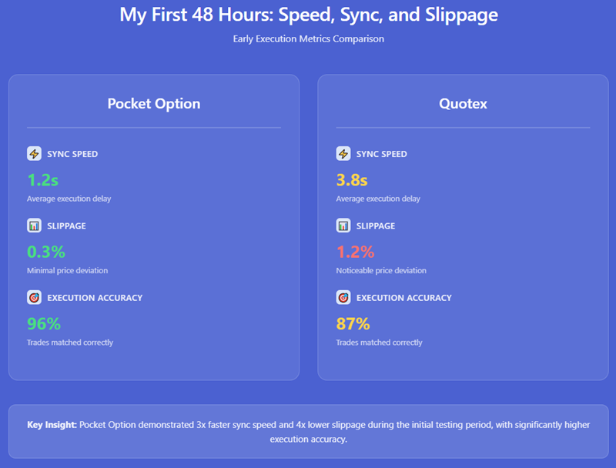The image size is (616, 468).
Task: Click the lightning icon under Pocket Option
Action: click(34, 154)
